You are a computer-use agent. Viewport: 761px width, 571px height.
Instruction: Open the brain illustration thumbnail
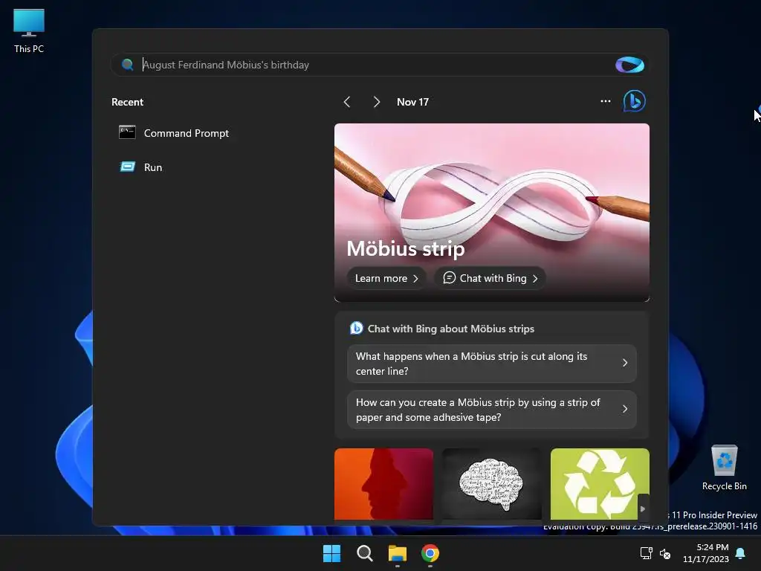[x=492, y=484]
